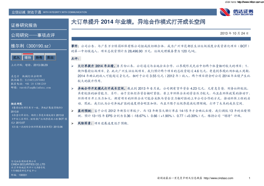Select the highlighted 增持 rating box
Screen dimensions: 264x186
pyautogui.click(x=28, y=58)
